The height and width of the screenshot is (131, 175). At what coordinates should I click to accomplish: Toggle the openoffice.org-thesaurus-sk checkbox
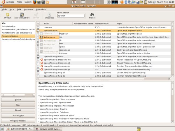[x=38, y=63]
